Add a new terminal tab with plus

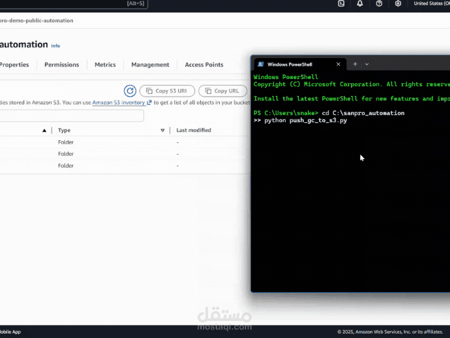355,65
